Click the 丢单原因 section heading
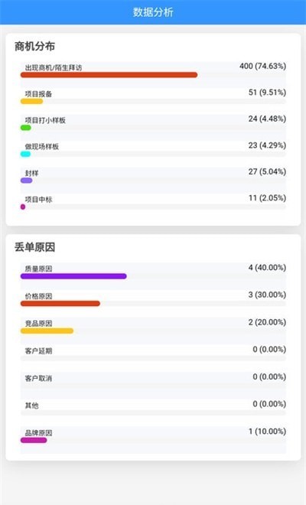Viewport: 306px width, 505px height. pos(34,247)
